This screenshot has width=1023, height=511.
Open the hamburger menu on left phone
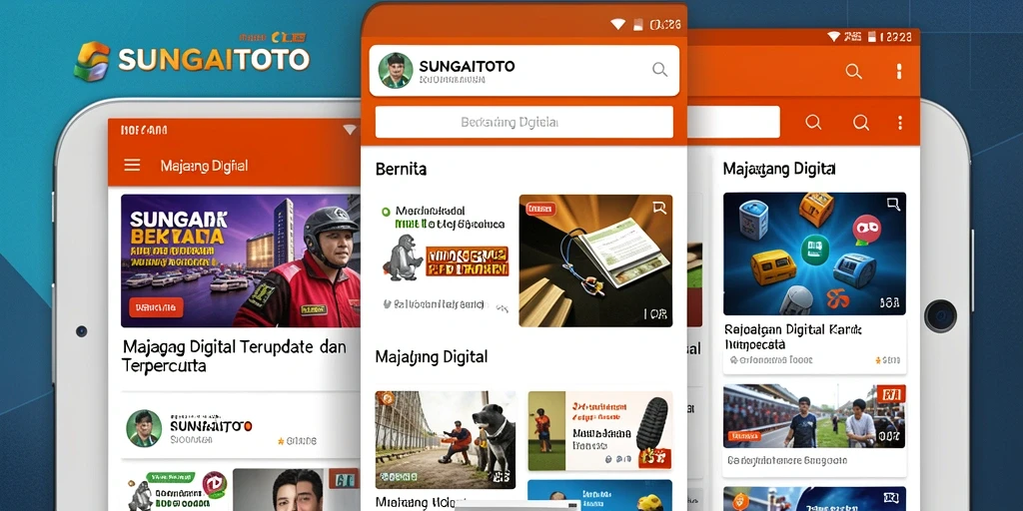(x=133, y=165)
